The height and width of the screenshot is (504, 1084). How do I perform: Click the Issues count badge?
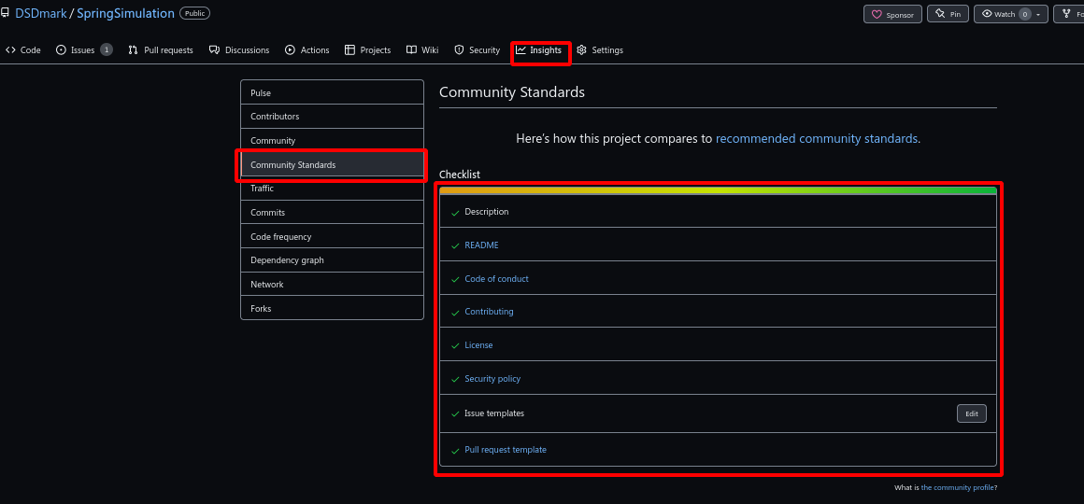(107, 49)
